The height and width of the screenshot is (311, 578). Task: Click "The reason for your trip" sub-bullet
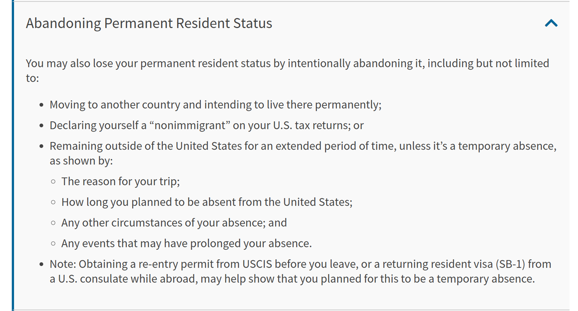tap(120, 181)
